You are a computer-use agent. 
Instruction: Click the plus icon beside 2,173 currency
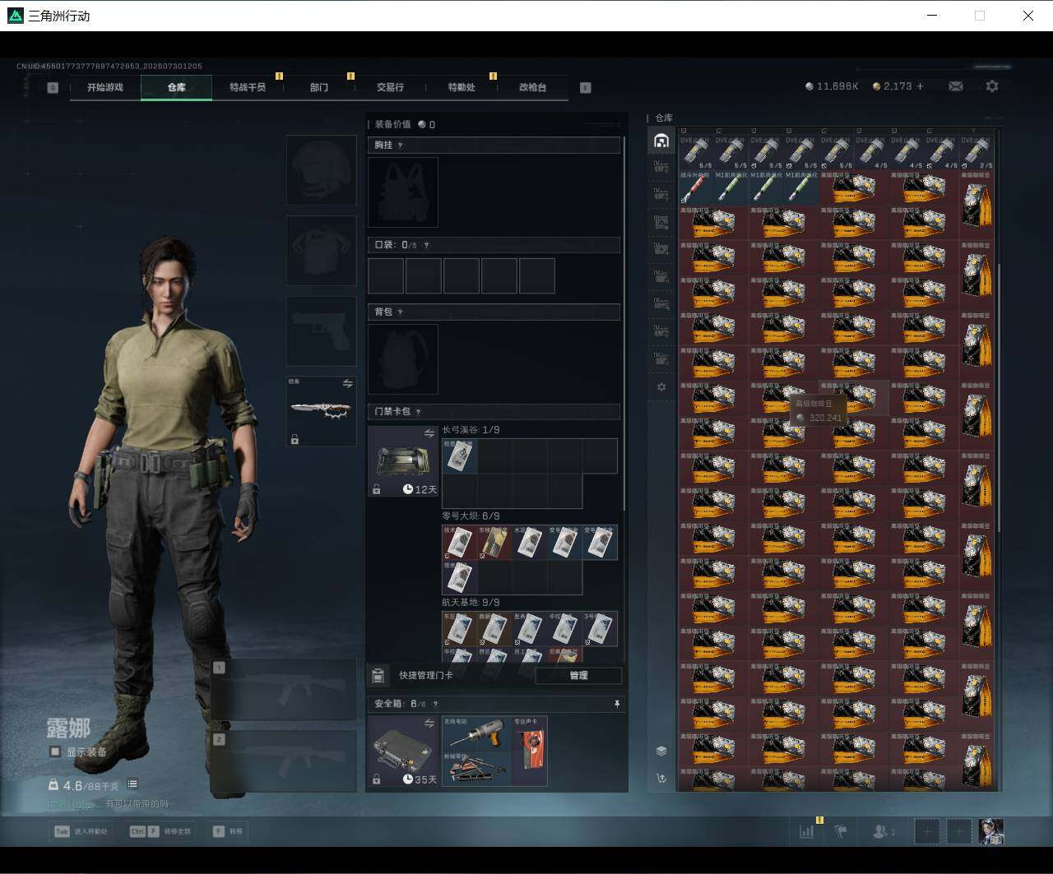(x=920, y=86)
